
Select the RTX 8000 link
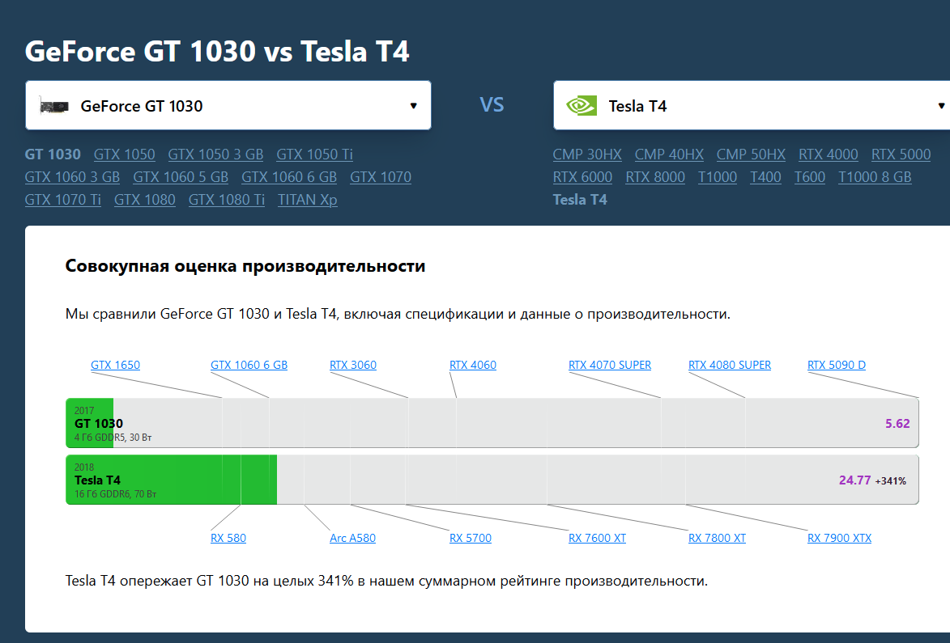[655, 177]
